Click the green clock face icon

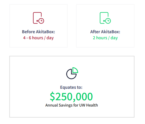pos(108,21)
